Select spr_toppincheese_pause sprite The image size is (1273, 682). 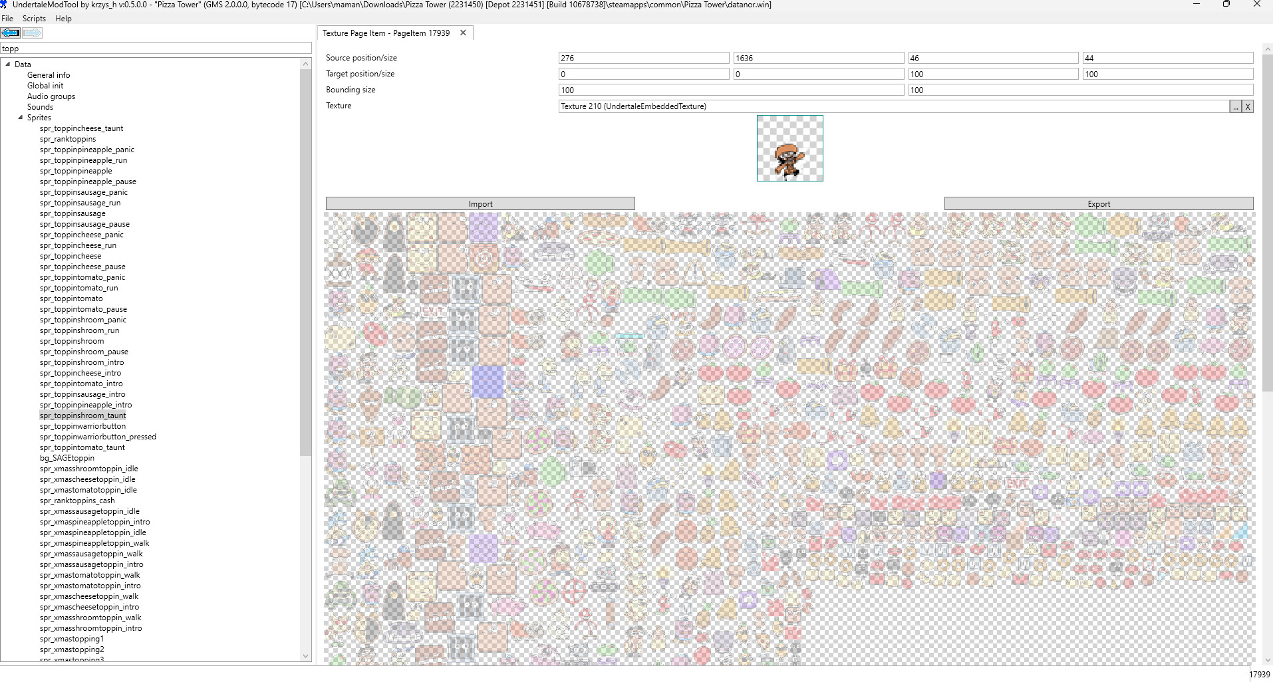pos(82,267)
